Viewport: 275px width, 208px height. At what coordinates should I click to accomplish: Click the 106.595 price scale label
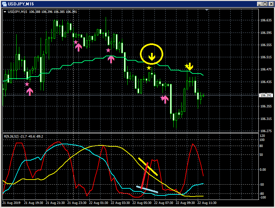pos(266,33)
